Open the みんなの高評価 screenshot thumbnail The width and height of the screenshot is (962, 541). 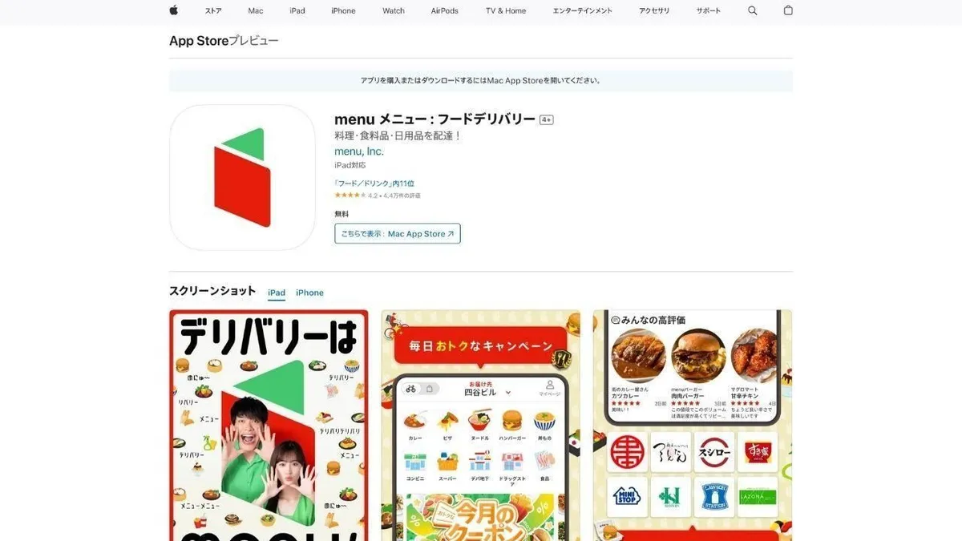[x=693, y=426]
